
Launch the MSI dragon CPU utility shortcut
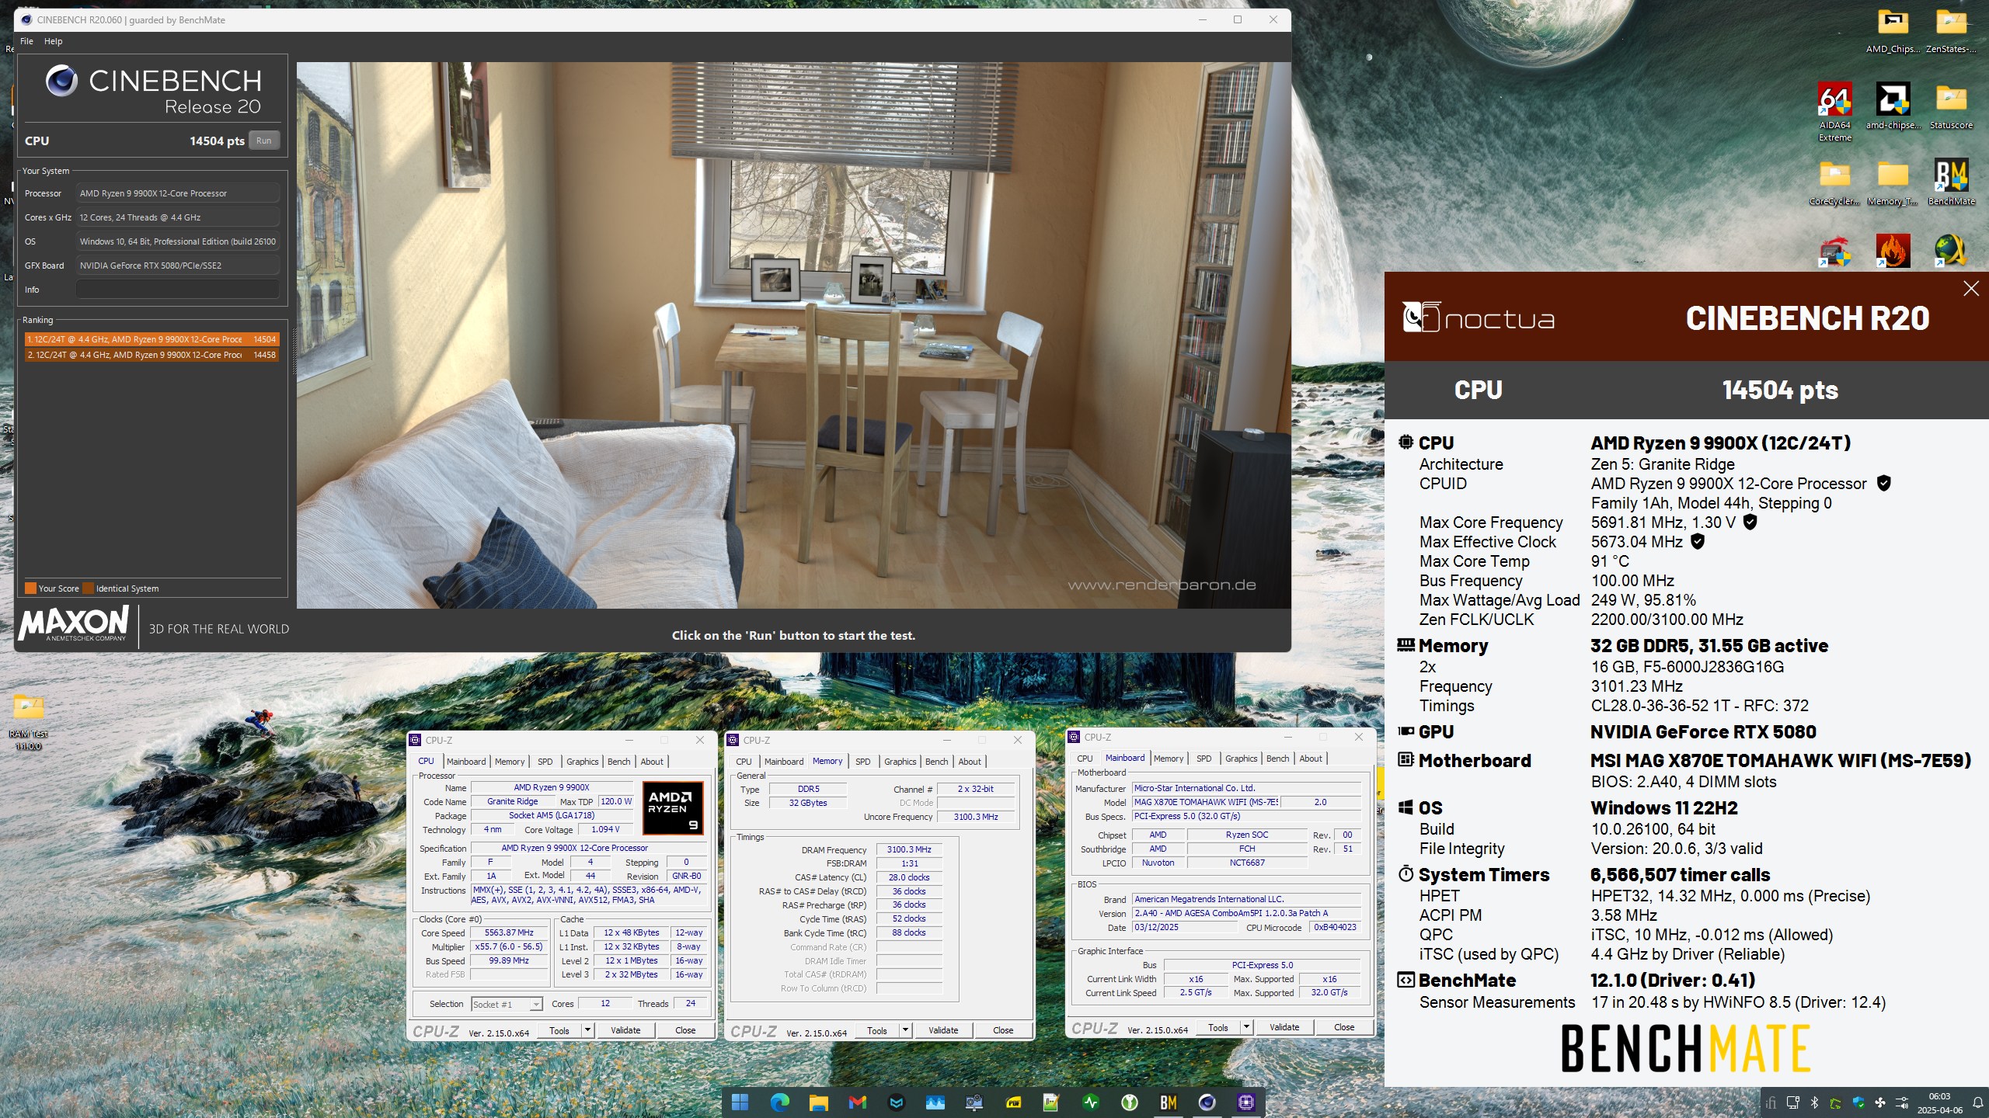(1834, 252)
